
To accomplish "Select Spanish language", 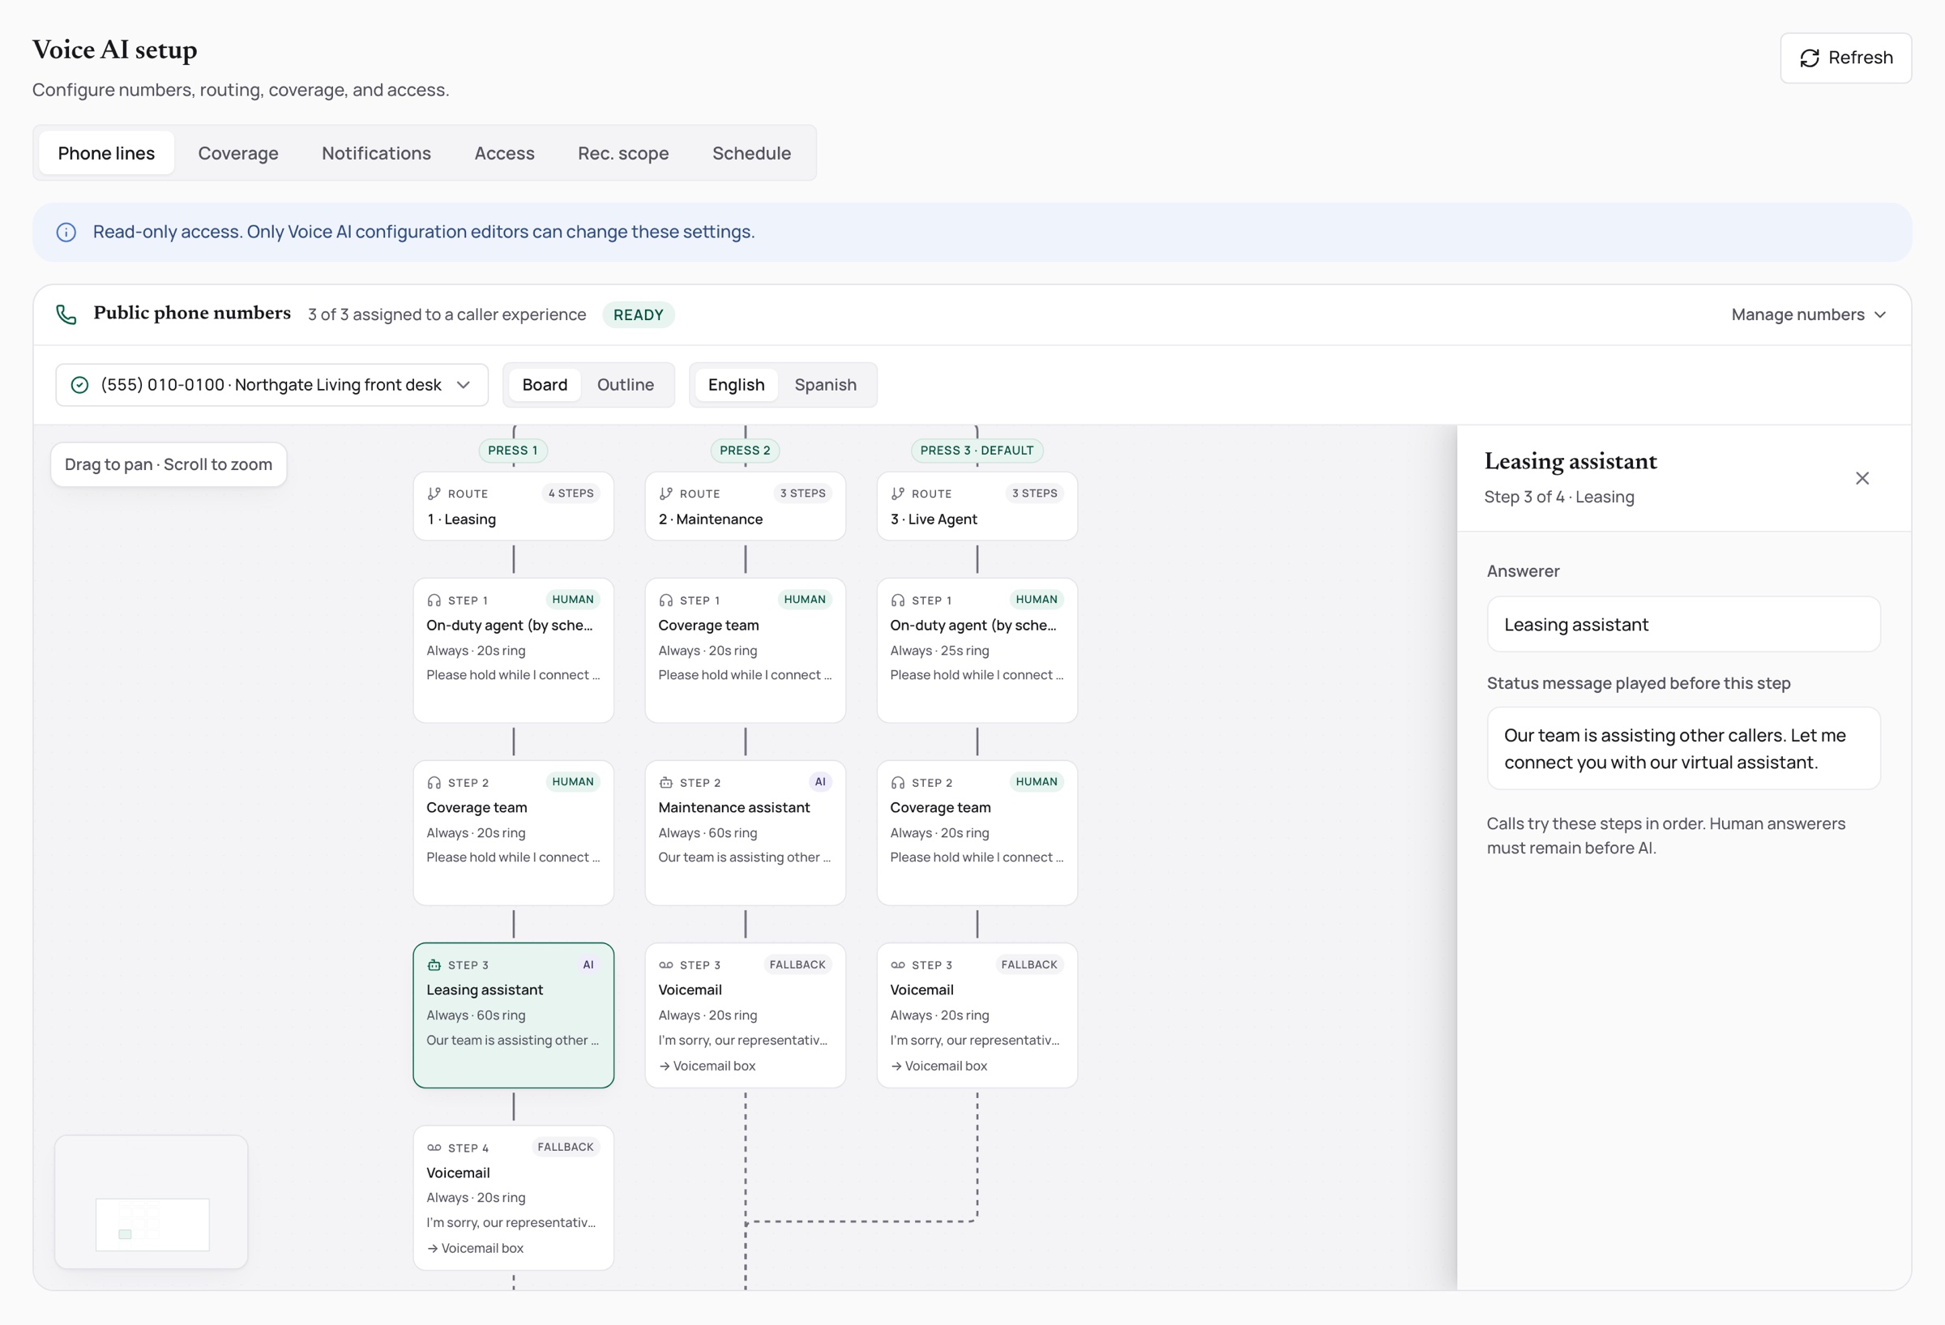I will (x=825, y=385).
